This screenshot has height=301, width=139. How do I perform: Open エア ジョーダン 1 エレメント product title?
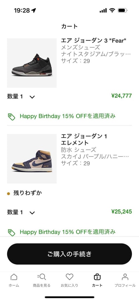(84, 140)
